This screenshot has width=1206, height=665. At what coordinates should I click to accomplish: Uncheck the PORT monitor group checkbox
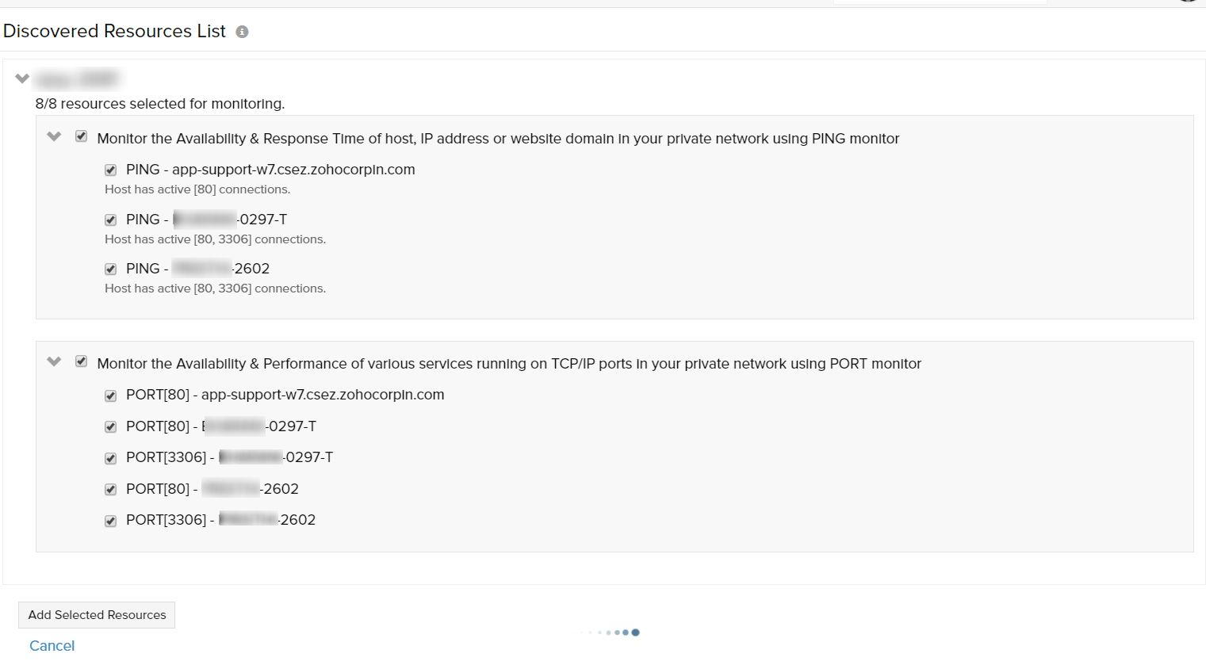(81, 361)
